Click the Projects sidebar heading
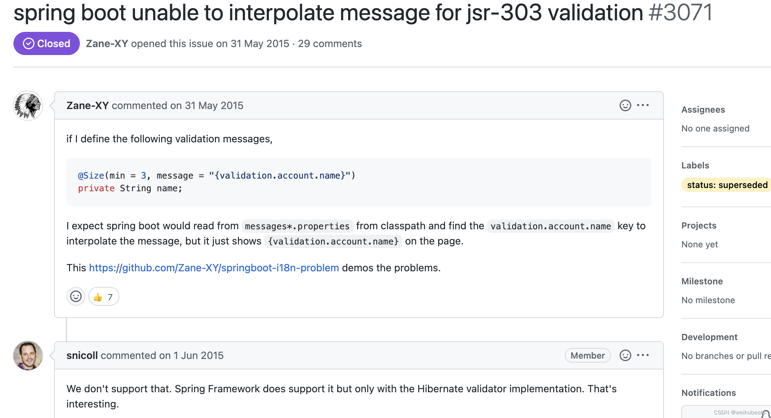Screen dimensions: 771x418 click(699, 226)
